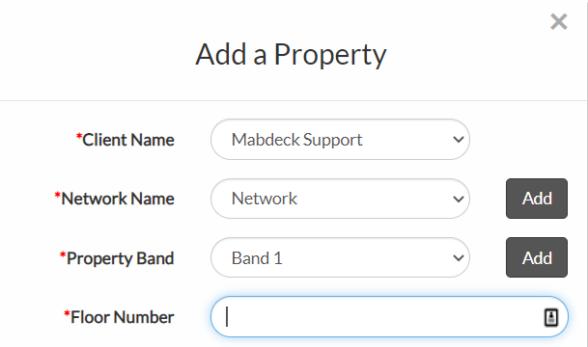Focus the Floor Number input field

389,317
